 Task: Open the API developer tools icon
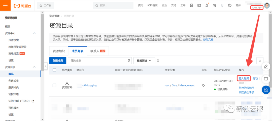point(191,5)
